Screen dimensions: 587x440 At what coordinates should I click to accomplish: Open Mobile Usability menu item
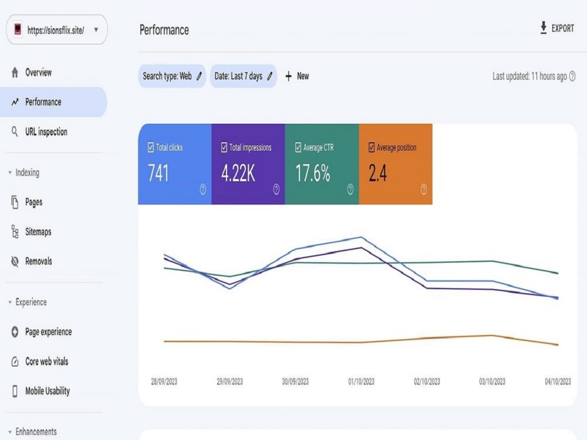click(53, 391)
